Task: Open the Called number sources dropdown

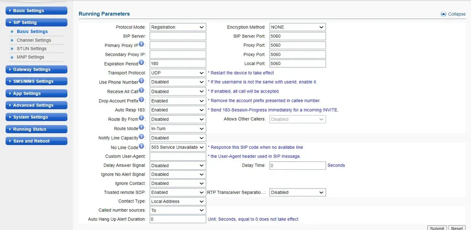Action: (x=178, y=210)
